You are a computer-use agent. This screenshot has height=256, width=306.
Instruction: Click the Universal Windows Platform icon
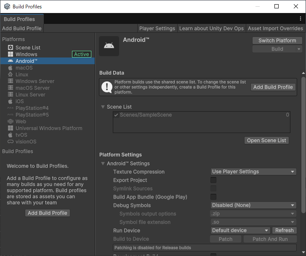[x=11, y=128]
